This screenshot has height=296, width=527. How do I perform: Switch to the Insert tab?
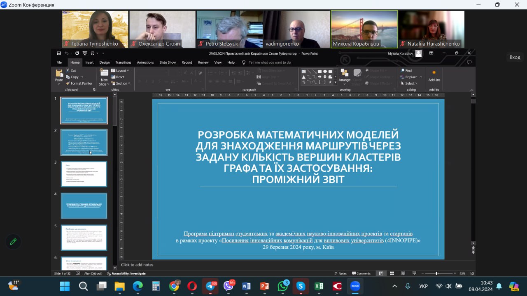89,62
